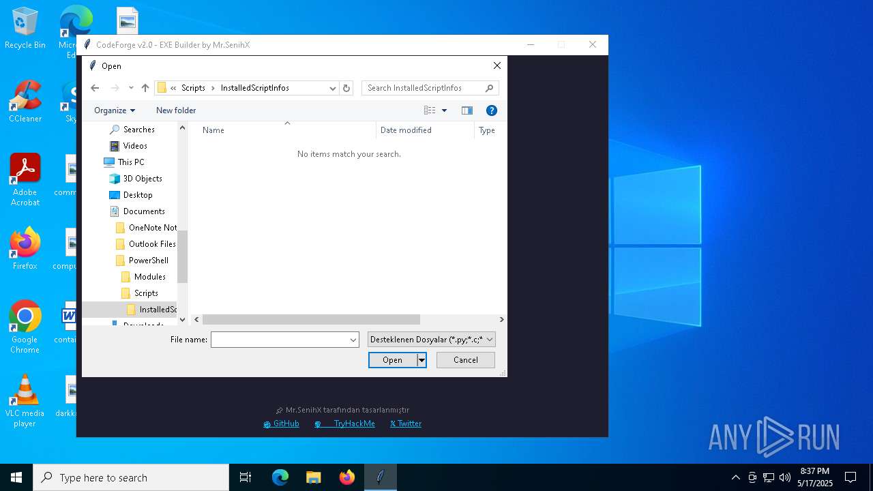This screenshot has width=873, height=491.
Task: Open the Windows Start menu
Action: point(16,477)
